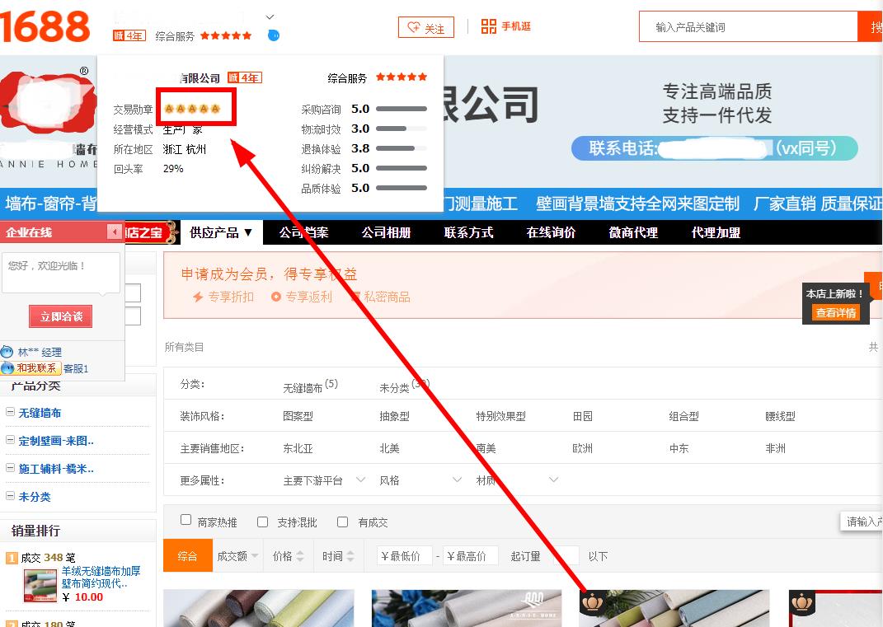Click the 交易勋章 medal icons
The image size is (883, 627).
click(x=192, y=109)
